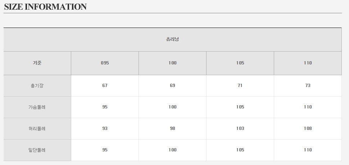Viewport: 349px width, 165px height.
Task: Click the 105 size column header
Action: click(240, 63)
